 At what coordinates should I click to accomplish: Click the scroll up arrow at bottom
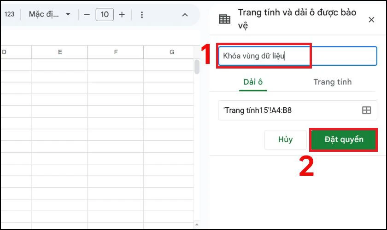pyautogui.click(x=197, y=224)
